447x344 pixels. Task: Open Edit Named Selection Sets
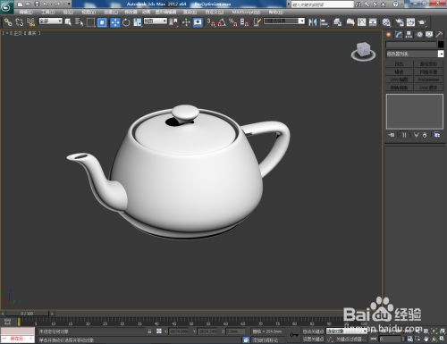click(257, 22)
